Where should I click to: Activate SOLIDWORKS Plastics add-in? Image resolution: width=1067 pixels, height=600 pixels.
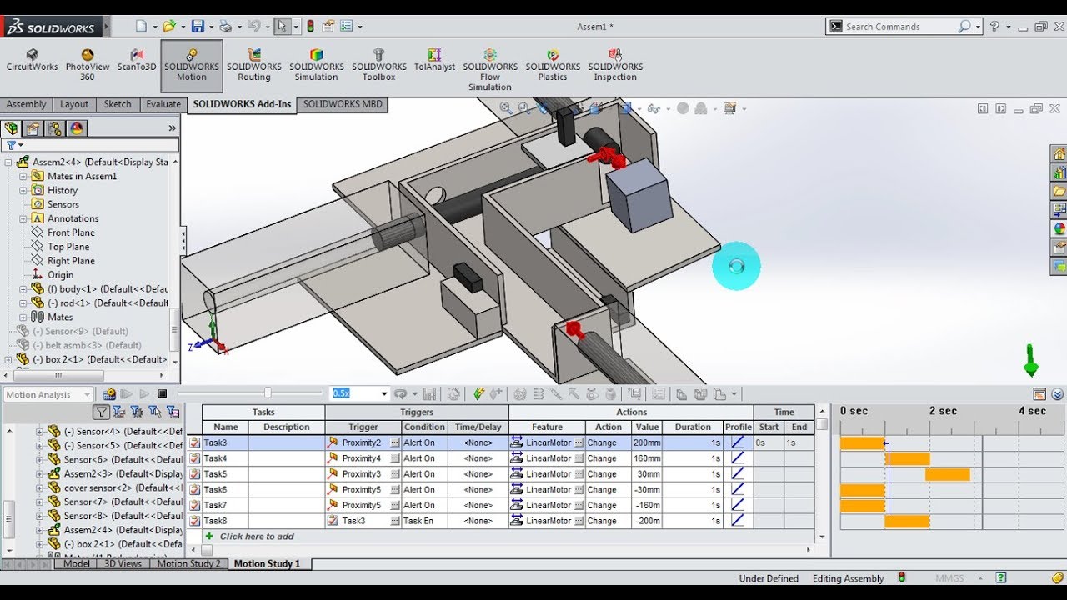tap(553, 65)
